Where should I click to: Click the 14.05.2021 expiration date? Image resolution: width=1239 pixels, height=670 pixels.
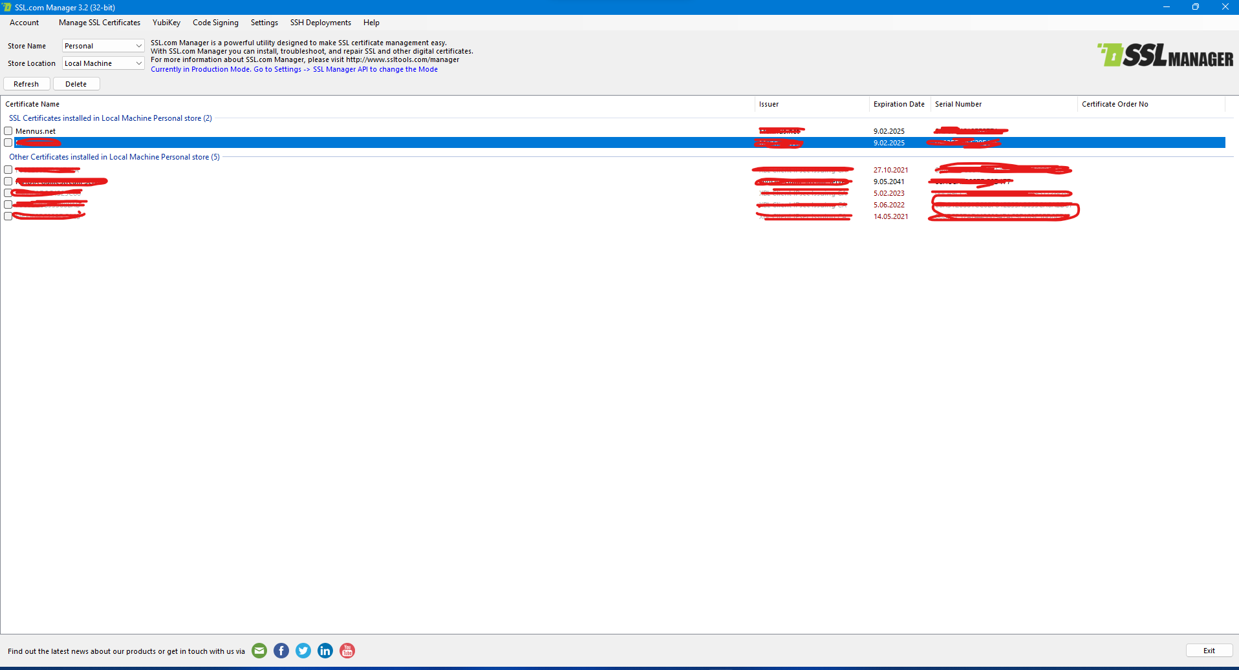[891, 216]
